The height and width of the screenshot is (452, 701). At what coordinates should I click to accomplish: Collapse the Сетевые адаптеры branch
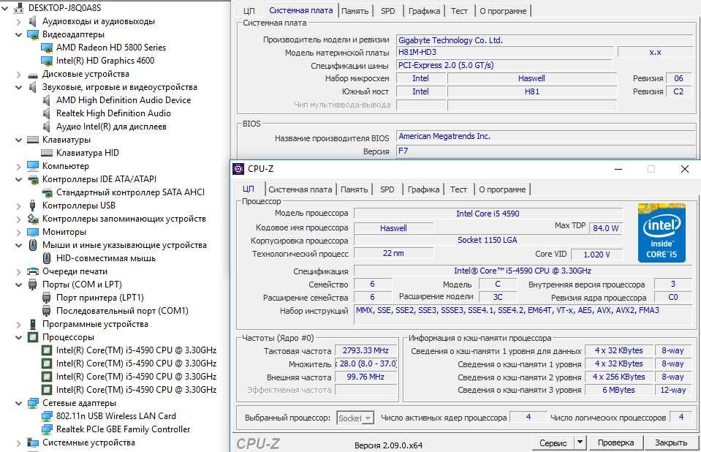[x=19, y=403]
